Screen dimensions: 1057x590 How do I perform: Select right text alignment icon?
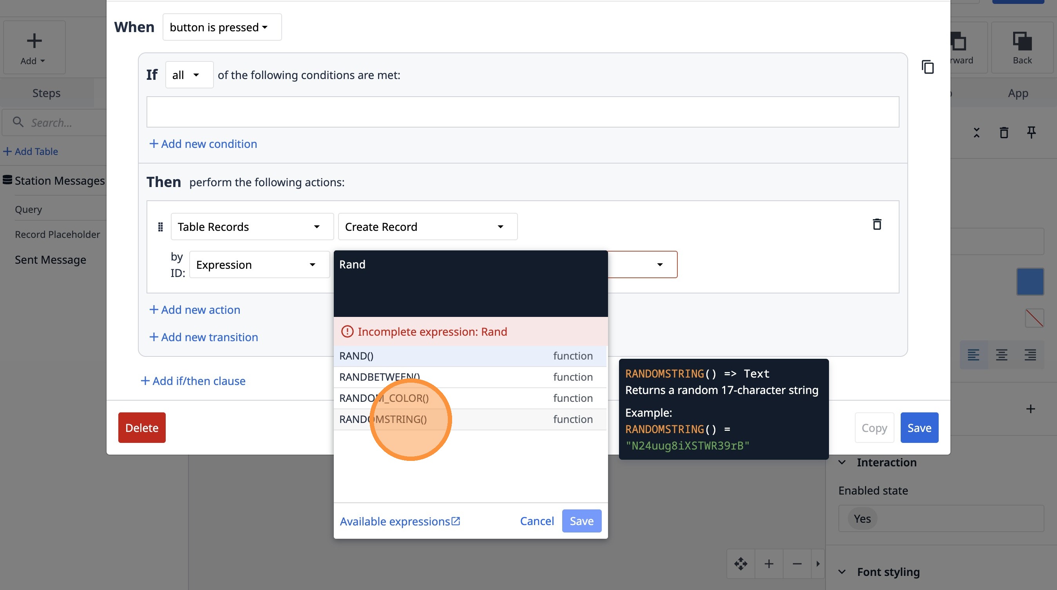(x=1030, y=355)
